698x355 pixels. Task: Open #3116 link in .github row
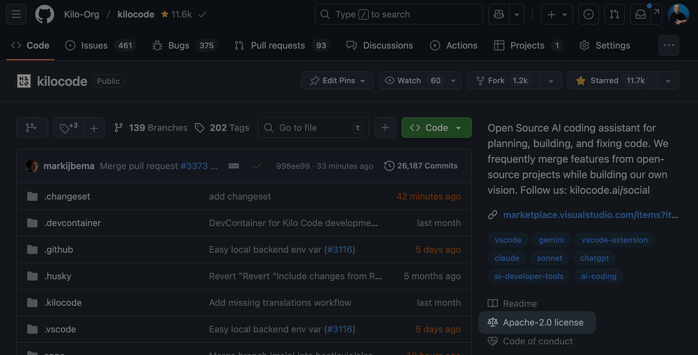click(339, 249)
